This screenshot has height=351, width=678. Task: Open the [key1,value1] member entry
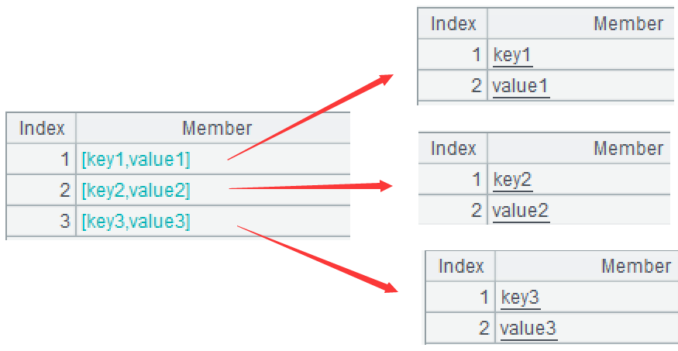tap(136, 160)
